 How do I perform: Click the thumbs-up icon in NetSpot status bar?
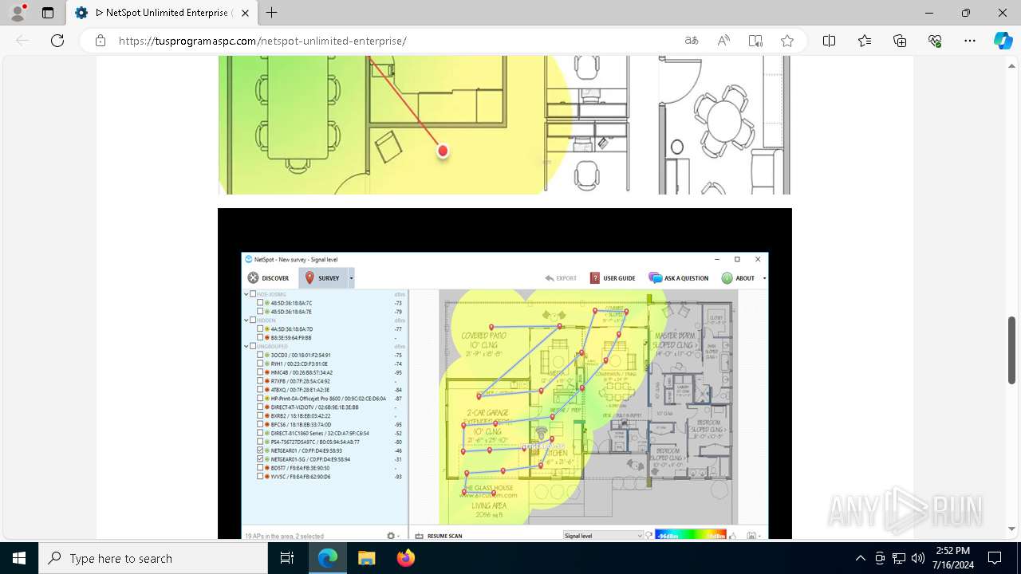tap(731, 536)
